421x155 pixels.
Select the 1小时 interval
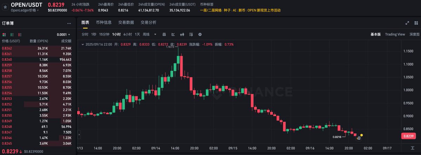click(x=116, y=34)
